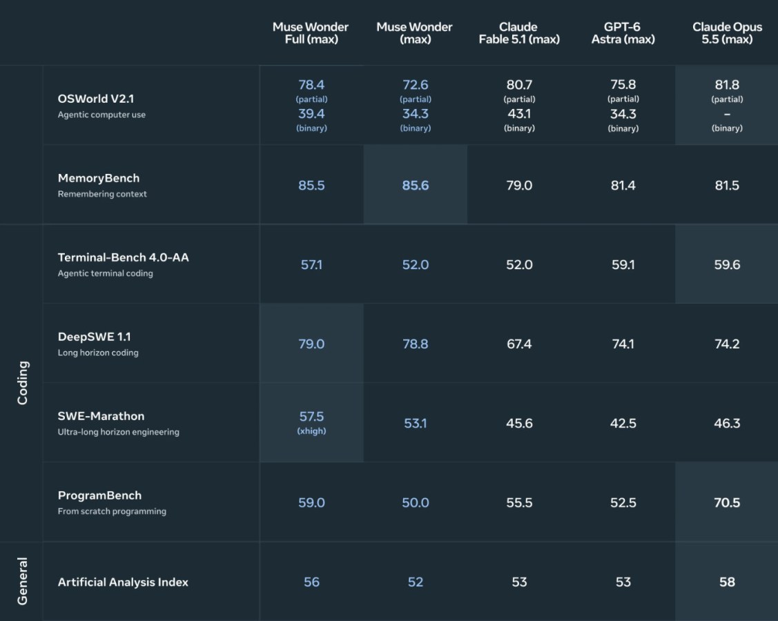Image resolution: width=778 pixels, height=621 pixels.
Task: Click the 81.8 partial OSWorld score
Action: coord(727,91)
